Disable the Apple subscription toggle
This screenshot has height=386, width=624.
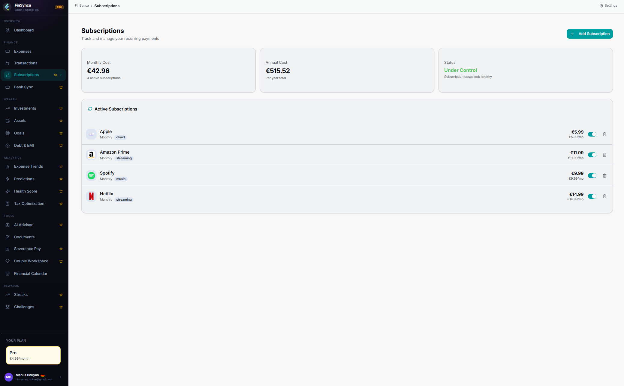(x=592, y=134)
